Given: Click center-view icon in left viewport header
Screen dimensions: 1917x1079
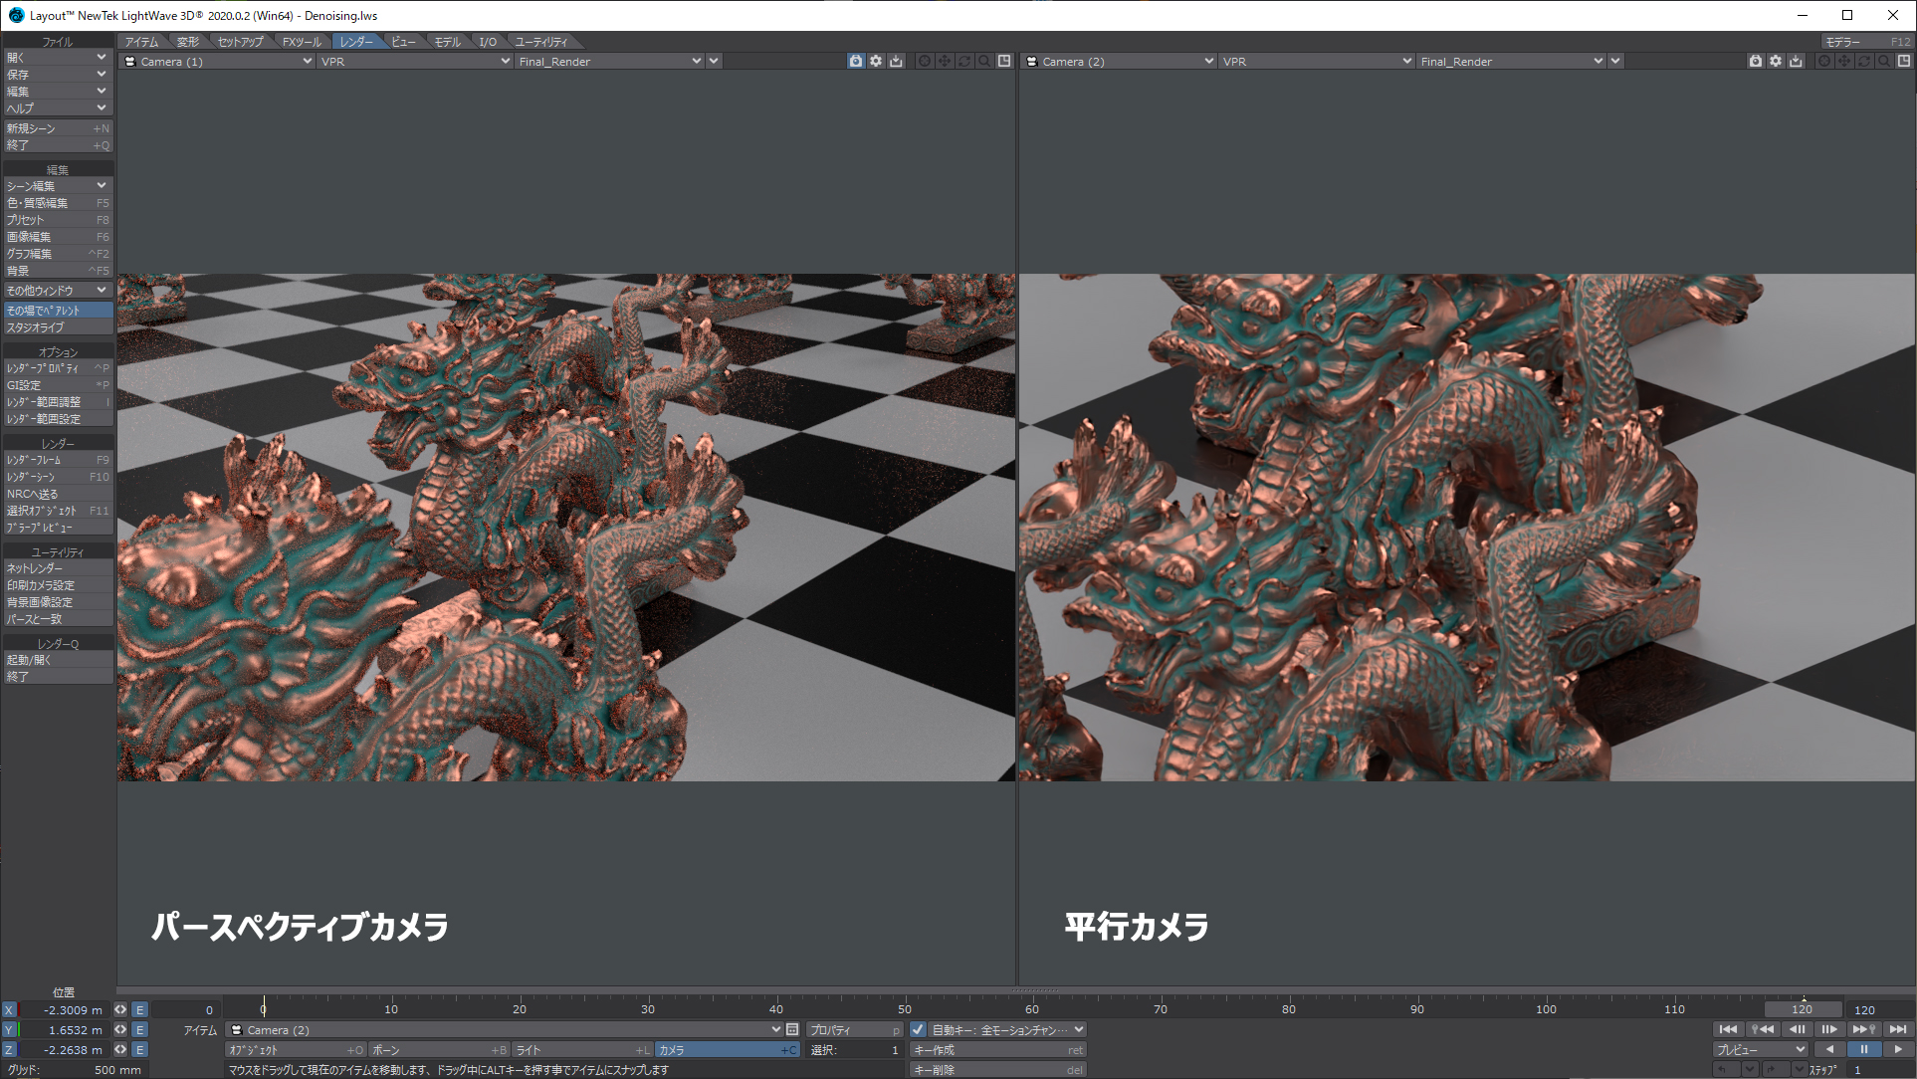Looking at the screenshot, I should pyautogui.click(x=925, y=61).
